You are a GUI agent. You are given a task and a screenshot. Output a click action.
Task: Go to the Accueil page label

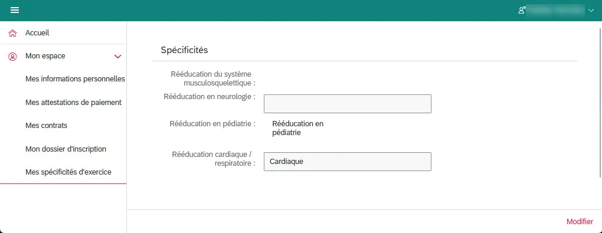coord(37,33)
